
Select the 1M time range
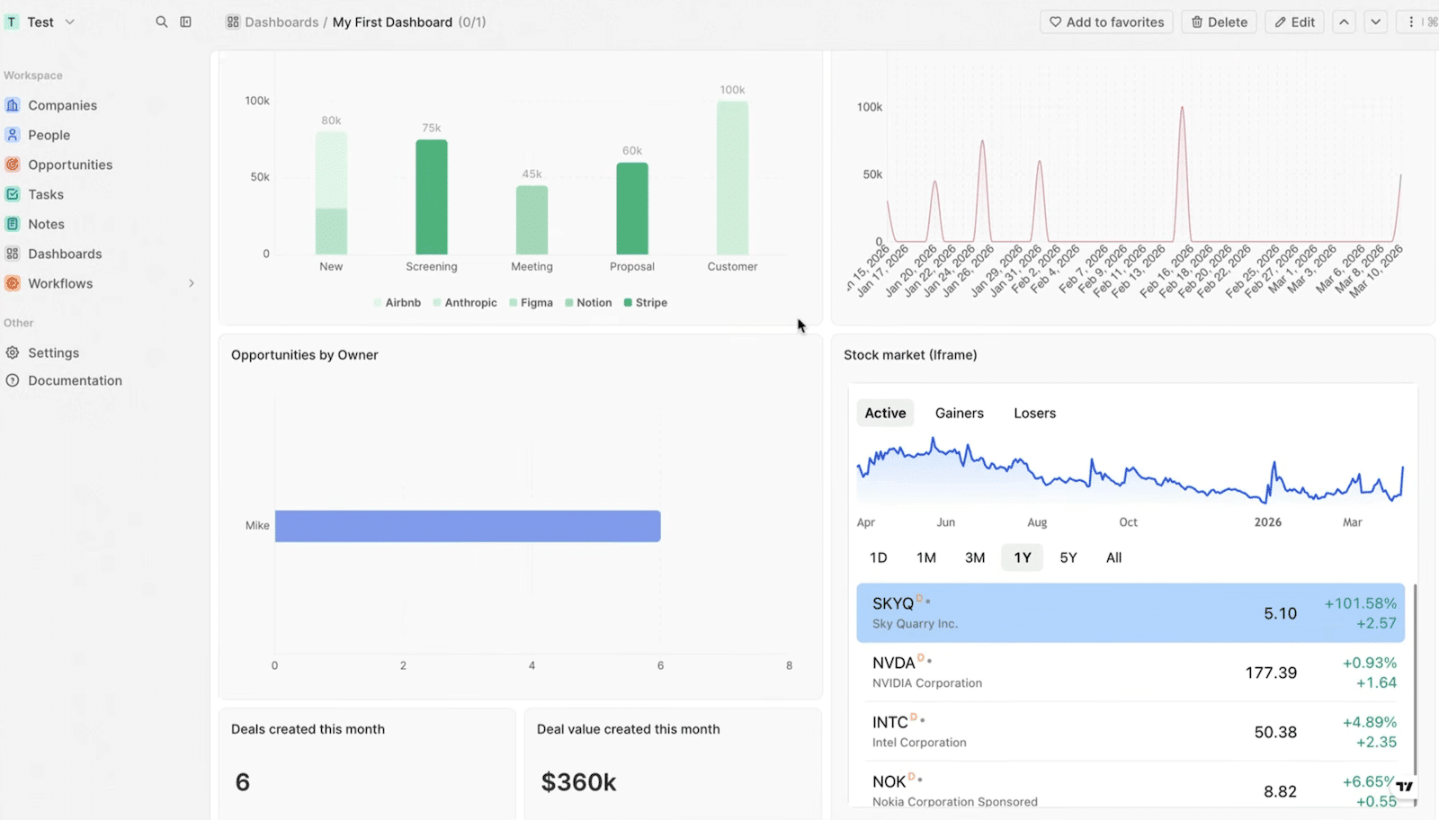926,557
